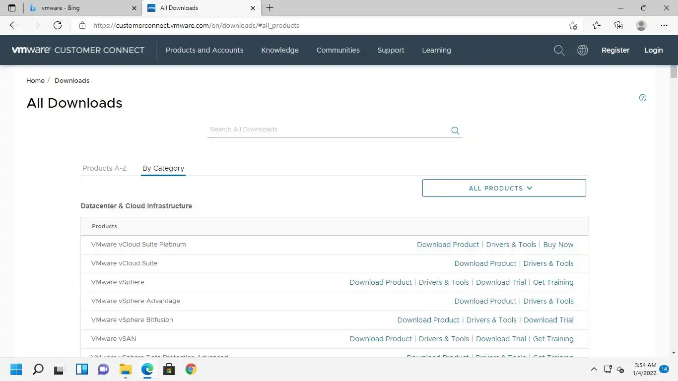Click the help question mark icon
678x381 pixels.
[x=643, y=98]
